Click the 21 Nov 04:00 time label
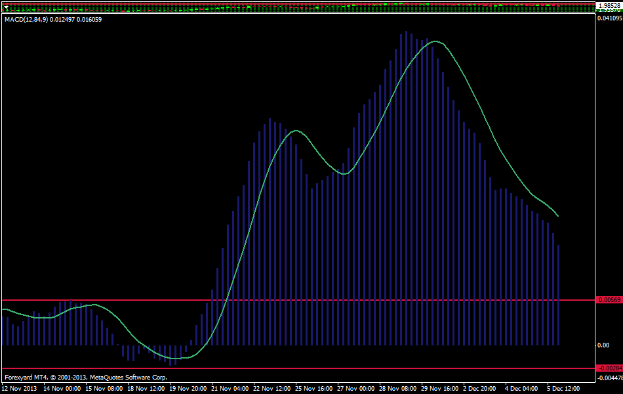Screen dimensions: 623x394 point(230,388)
